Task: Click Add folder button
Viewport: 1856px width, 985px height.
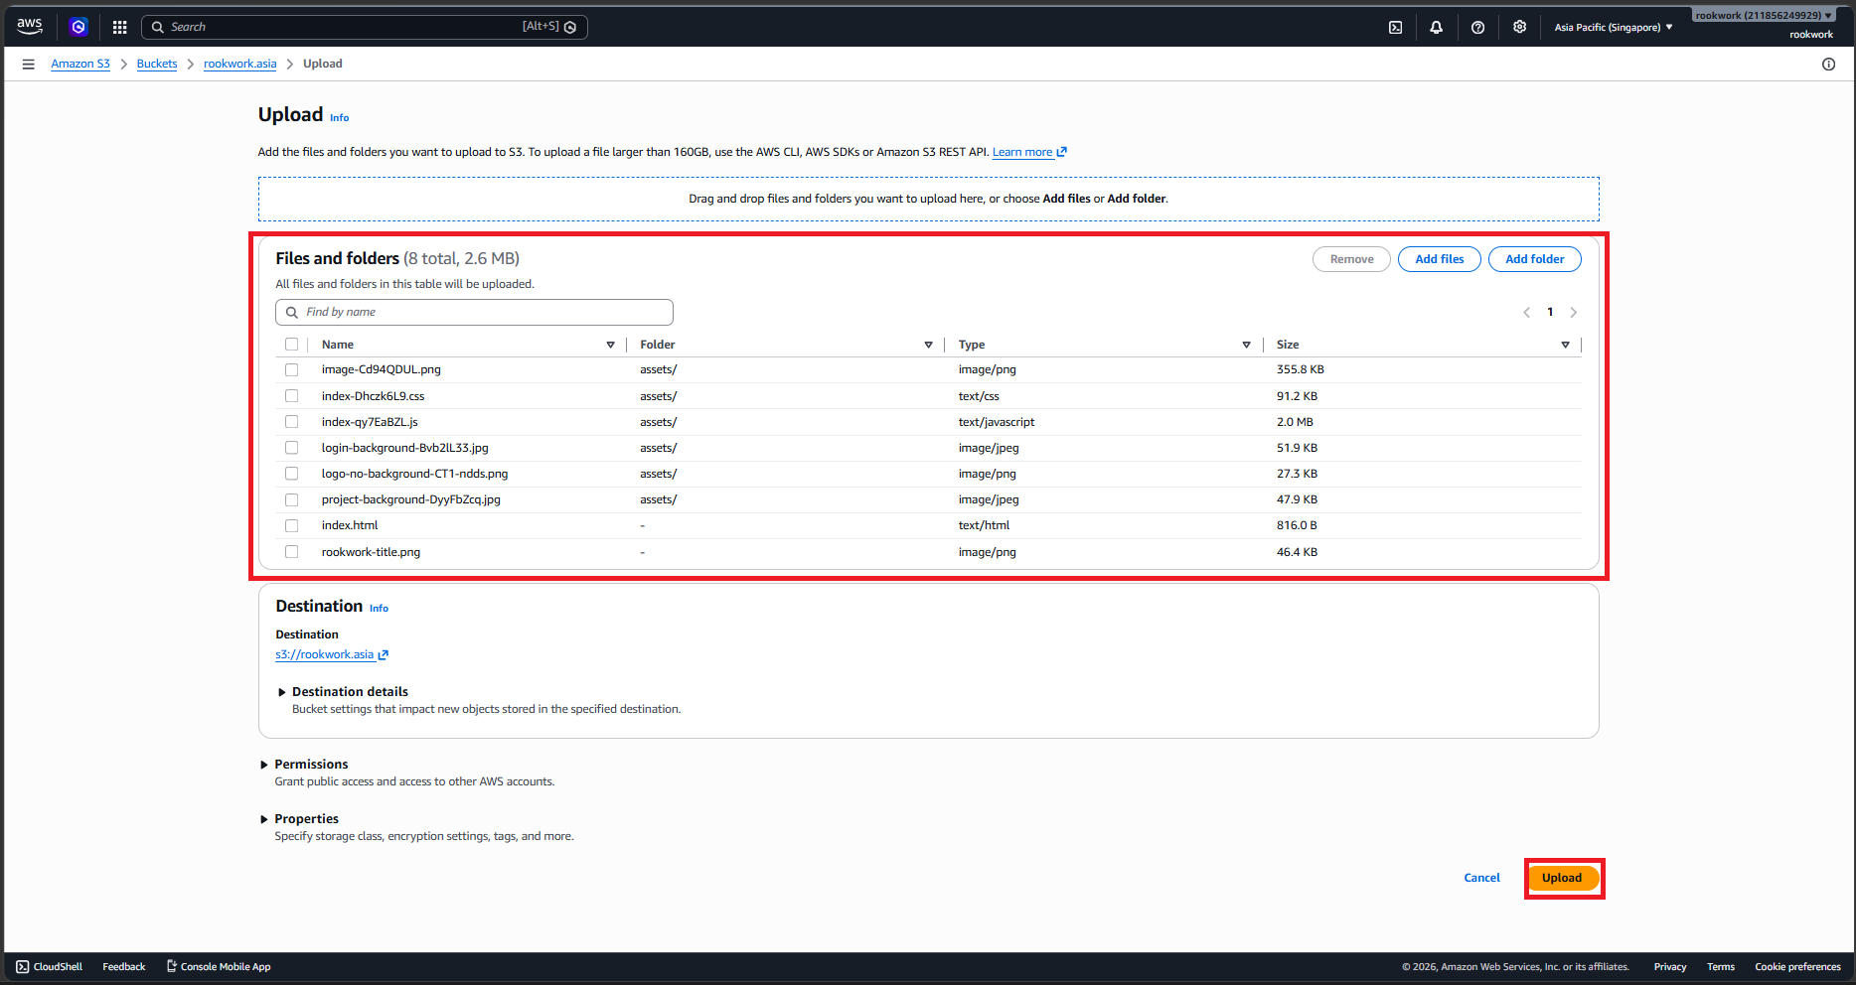Action: tap(1534, 259)
